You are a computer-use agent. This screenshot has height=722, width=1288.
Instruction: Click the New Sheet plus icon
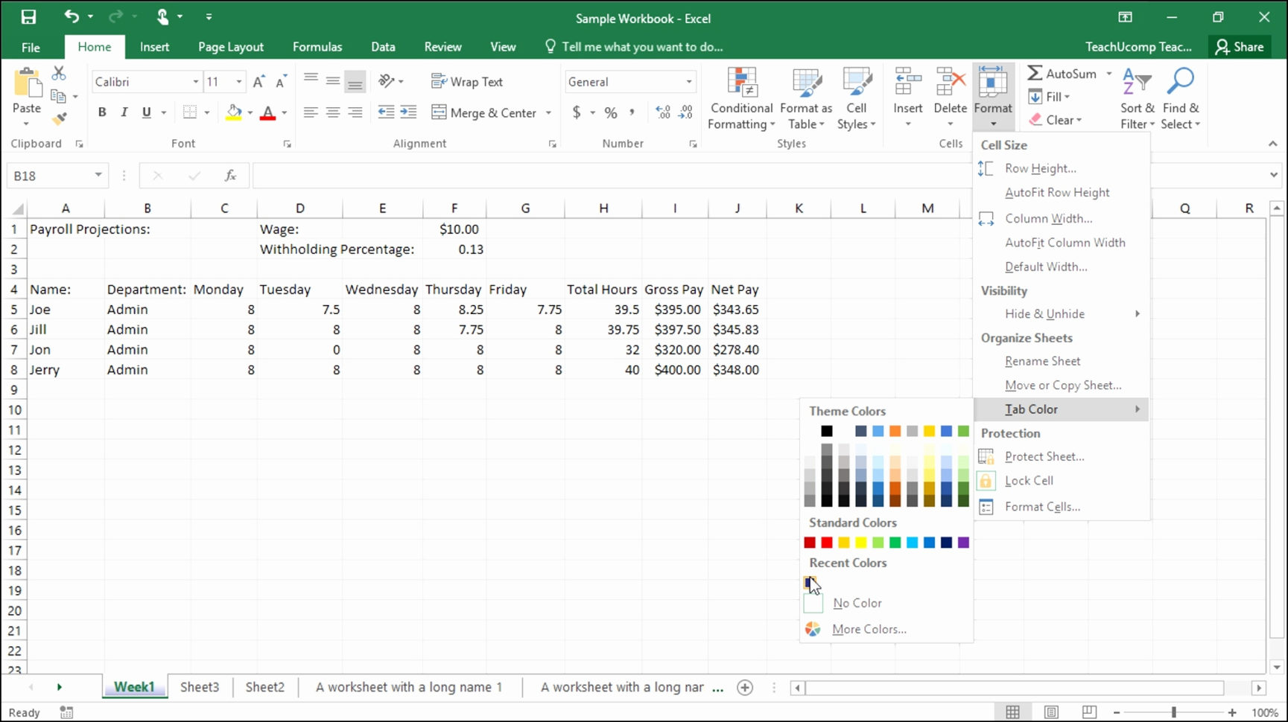[744, 687]
